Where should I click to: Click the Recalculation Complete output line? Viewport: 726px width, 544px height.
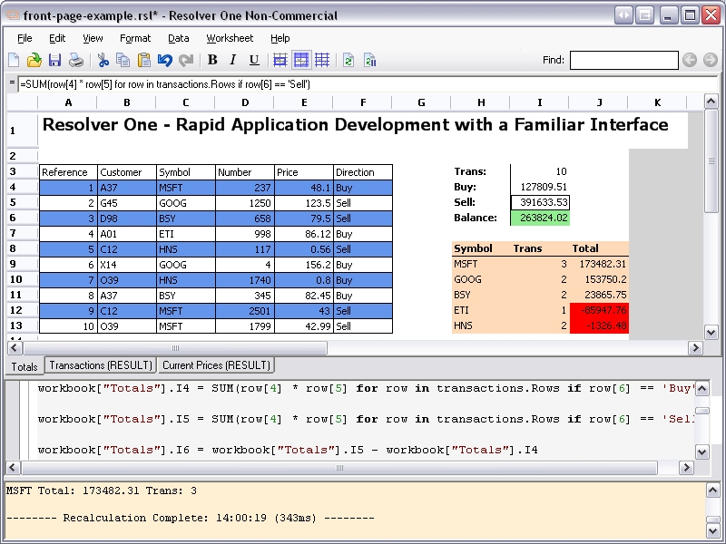coord(191,518)
